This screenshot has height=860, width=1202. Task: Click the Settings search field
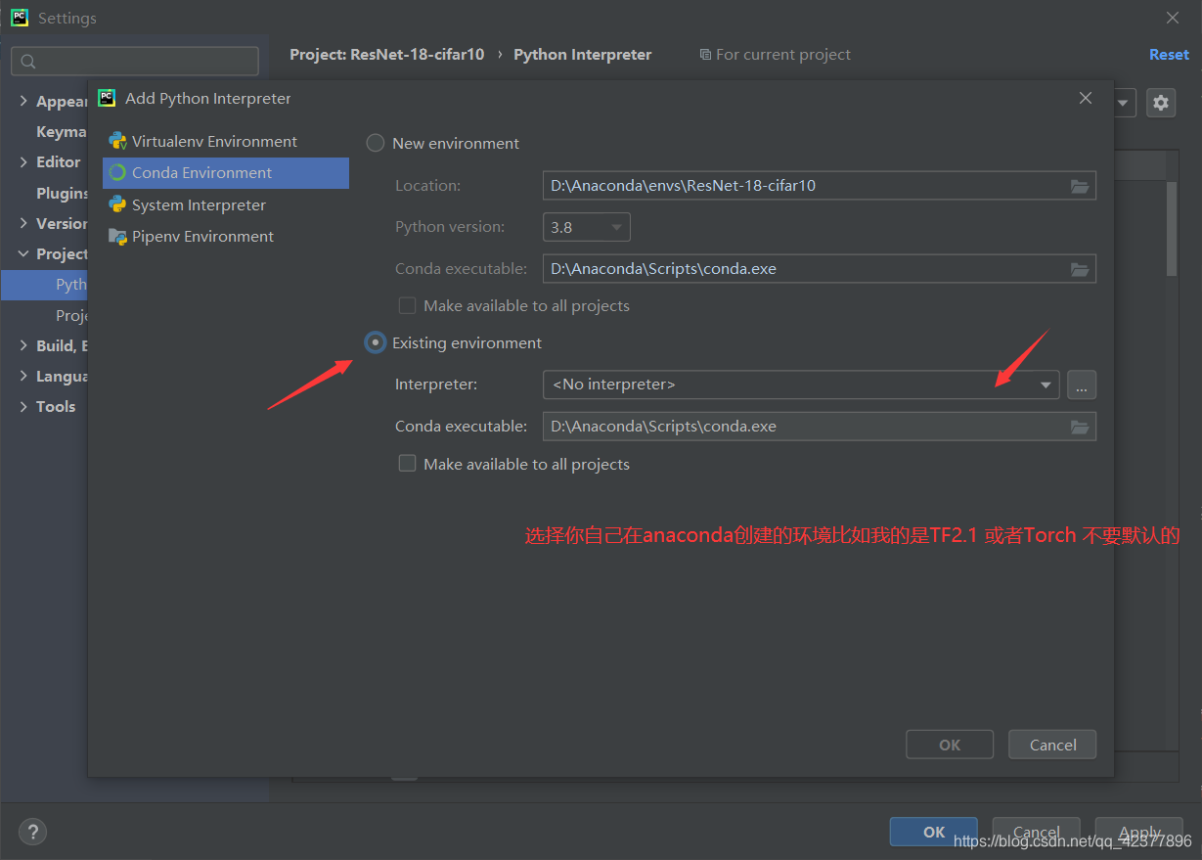135,61
